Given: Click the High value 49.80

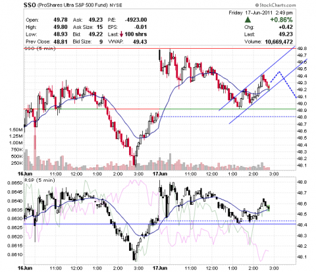Looking at the screenshot, I should (61, 27).
